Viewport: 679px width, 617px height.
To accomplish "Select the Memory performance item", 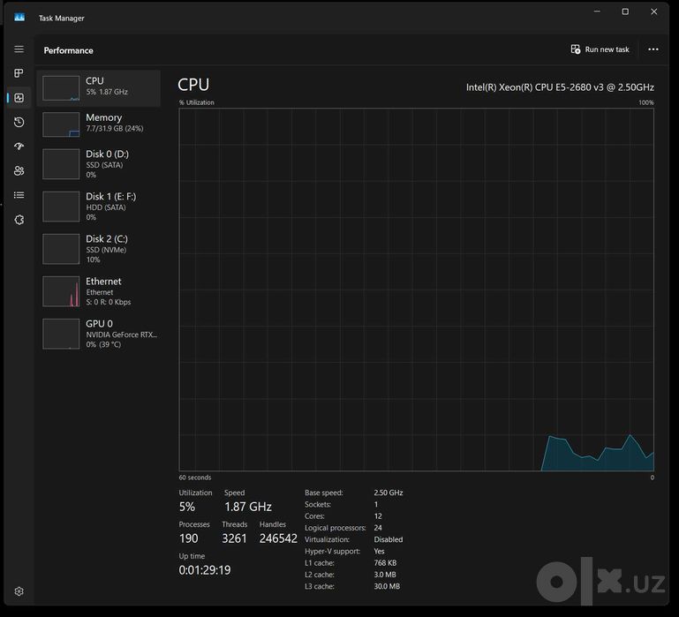I will click(99, 124).
